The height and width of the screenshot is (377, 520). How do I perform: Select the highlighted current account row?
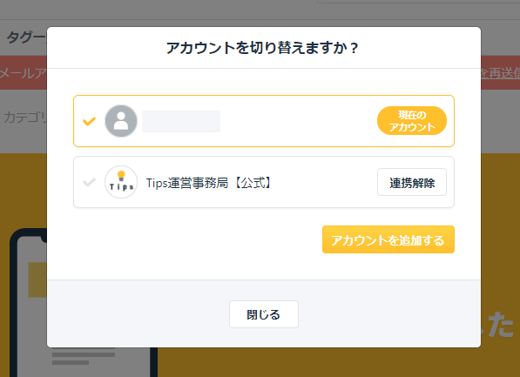264,121
